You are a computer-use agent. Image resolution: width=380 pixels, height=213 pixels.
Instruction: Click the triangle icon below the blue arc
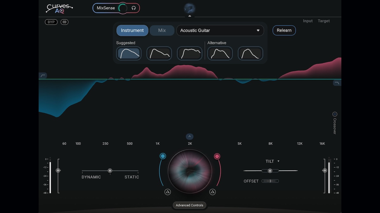point(168,192)
